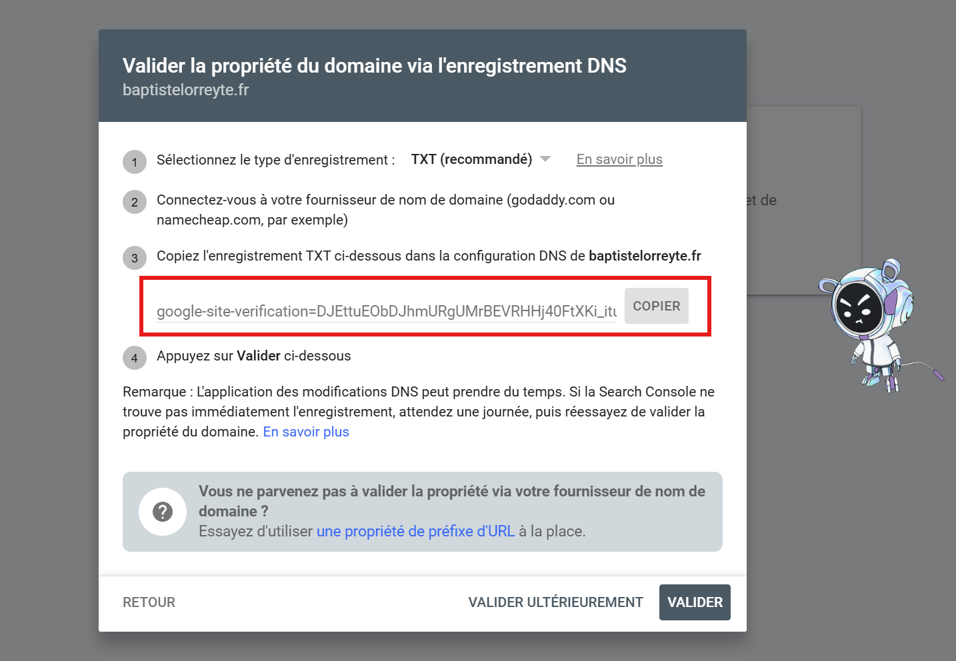The width and height of the screenshot is (956, 661).
Task: Follow the une propriété de préfixe d'URL link
Action: click(415, 531)
